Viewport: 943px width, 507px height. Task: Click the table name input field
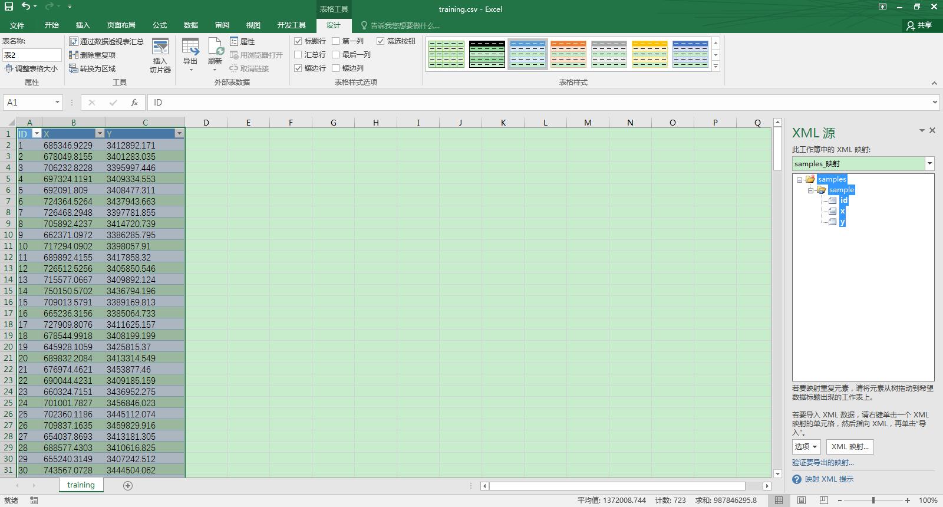point(32,55)
